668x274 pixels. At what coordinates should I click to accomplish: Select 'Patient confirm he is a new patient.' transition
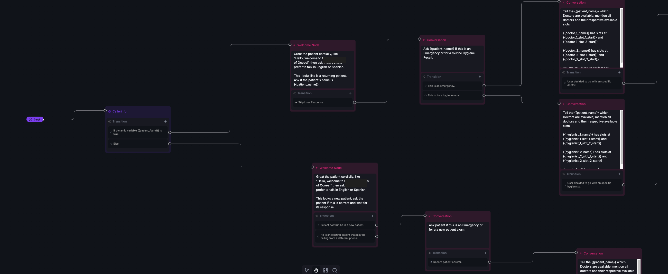coord(342,225)
